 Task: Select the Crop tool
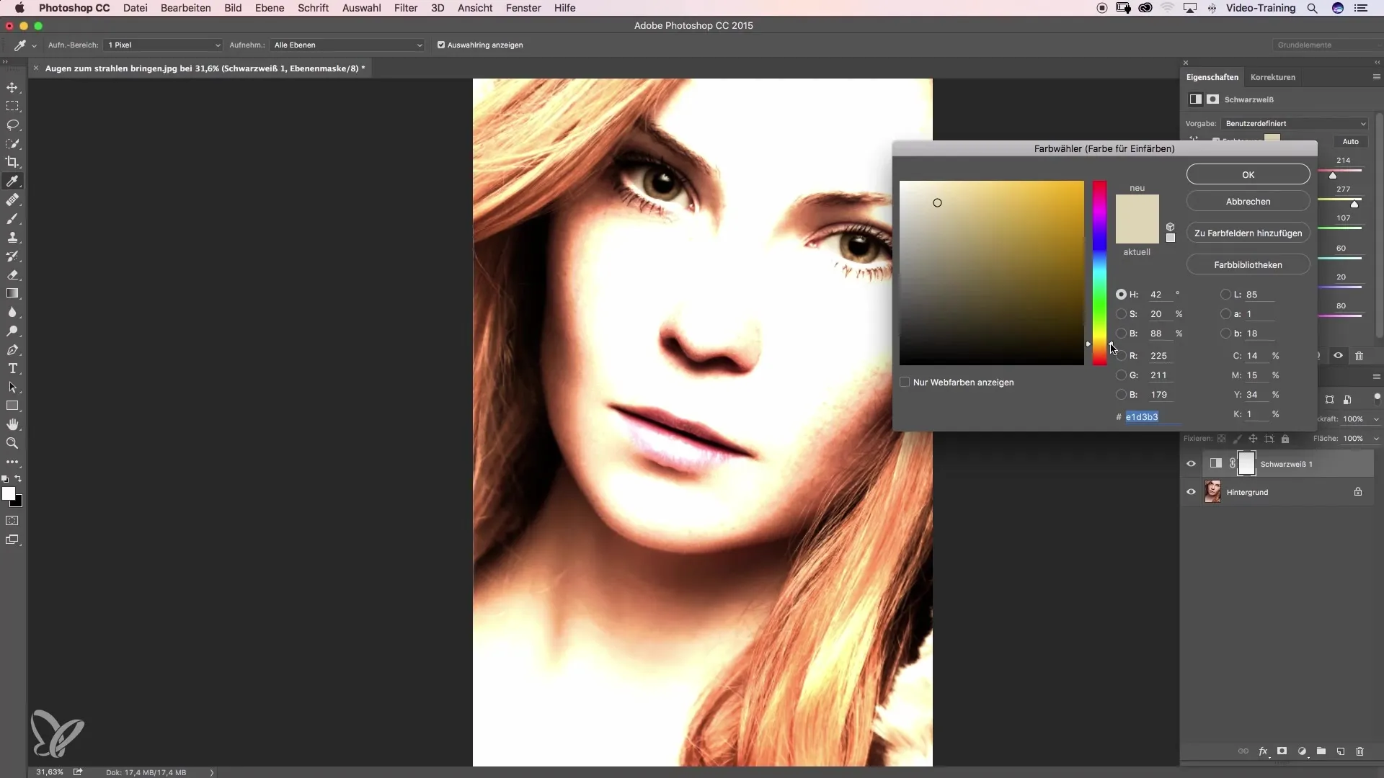click(x=12, y=162)
